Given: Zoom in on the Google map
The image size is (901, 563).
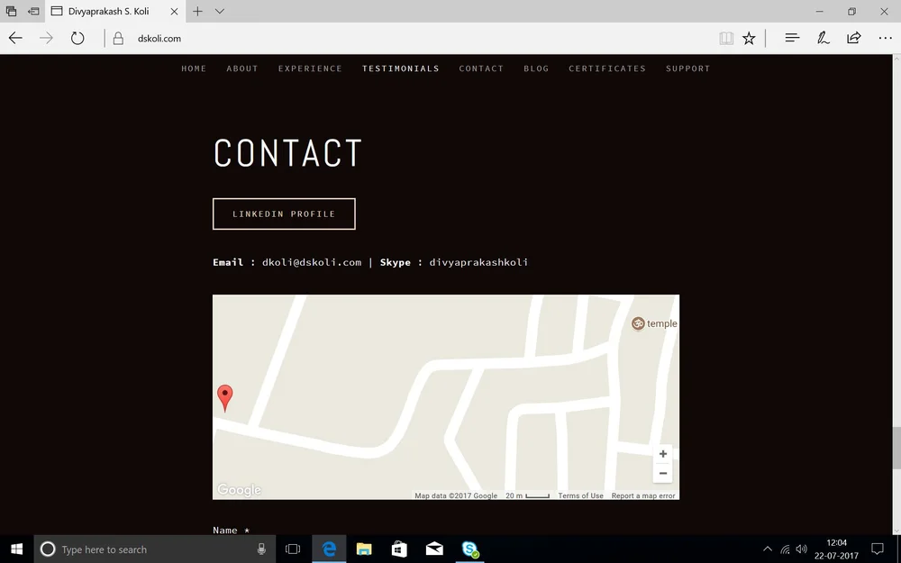Looking at the screenshot, I should 663,454.
